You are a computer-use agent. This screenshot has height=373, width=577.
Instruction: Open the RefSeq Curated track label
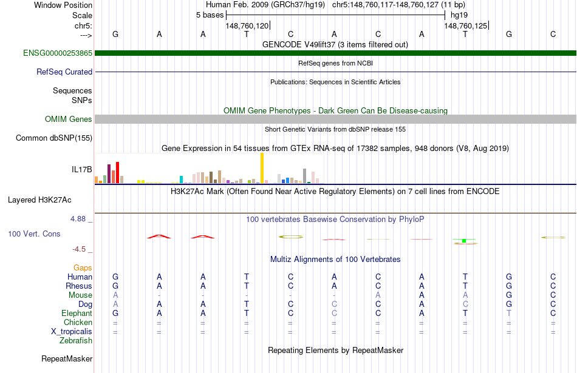[x=64, y=72]
